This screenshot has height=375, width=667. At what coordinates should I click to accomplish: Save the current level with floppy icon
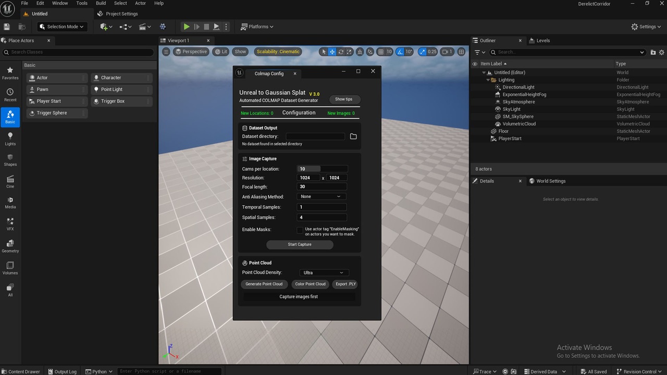coord(7,27)
